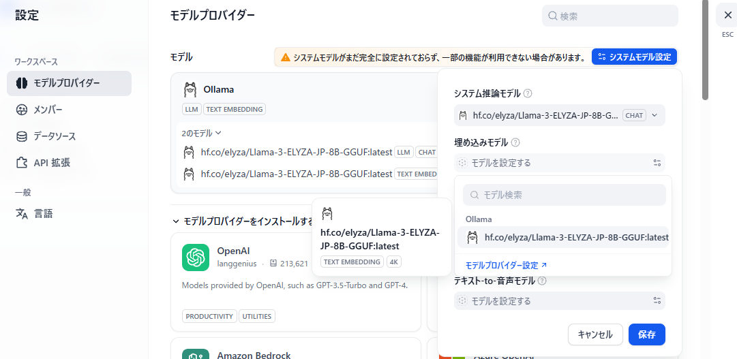This screenshot has height=359, width=737.
Task: Click the Ollama llama logo in provider card
Action: (190, 89)
